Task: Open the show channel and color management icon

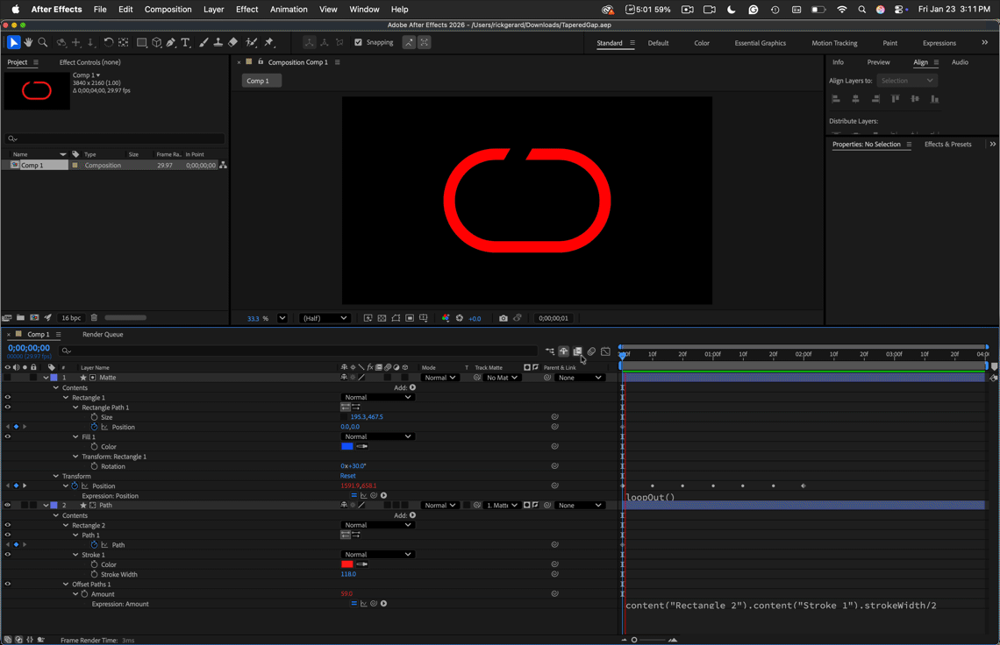Action: pos(445,318)
